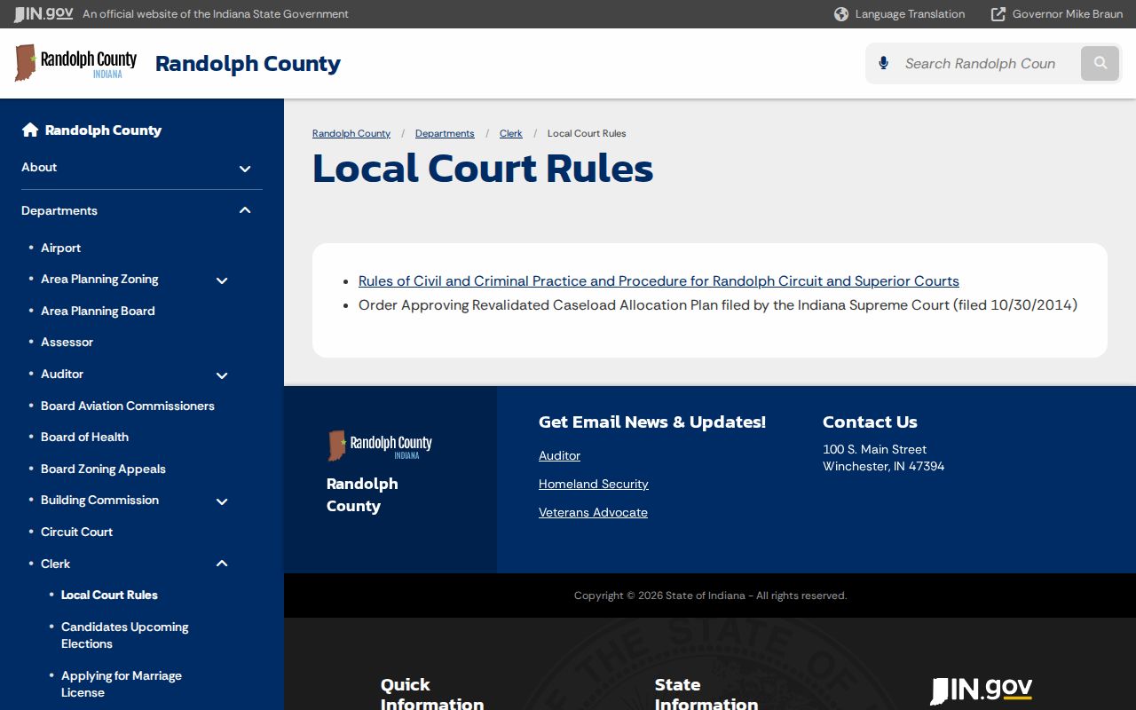This screenshot has height=710, width=1136.
Task: Open Circuit Court in sidebar
Action: click(x=76, y=532)
